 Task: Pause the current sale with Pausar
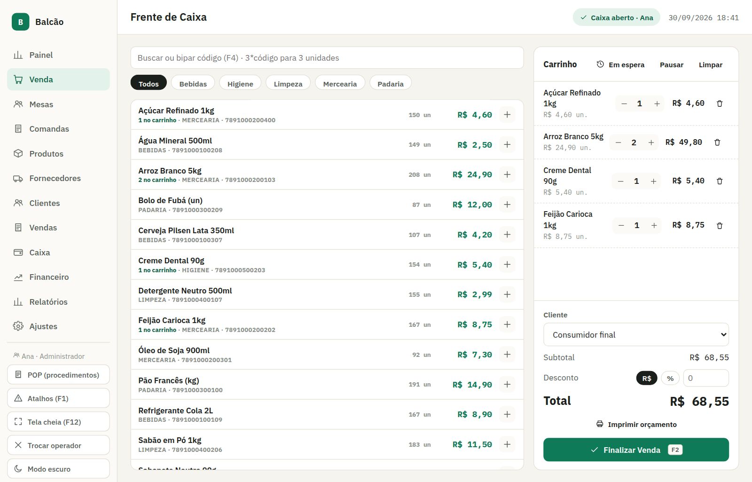(x=672, y=64)
